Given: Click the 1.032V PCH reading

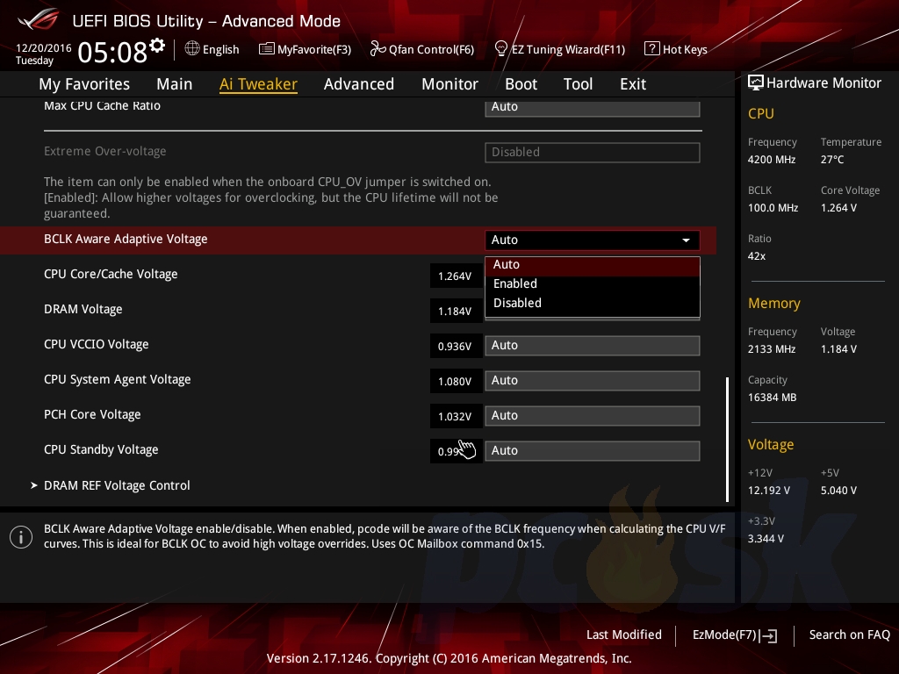Looking at the screenshot, I should 456,416.
